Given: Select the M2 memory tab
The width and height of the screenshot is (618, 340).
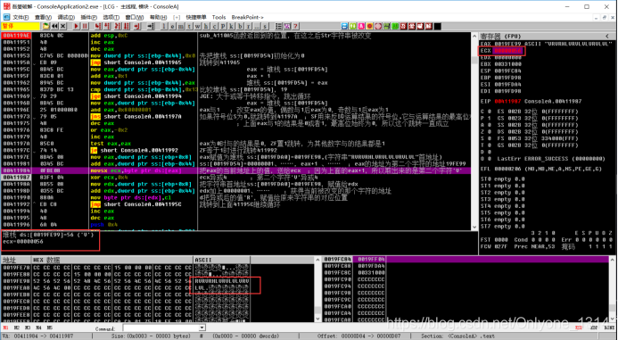Looking at the screenshot, I should (17, 328).
